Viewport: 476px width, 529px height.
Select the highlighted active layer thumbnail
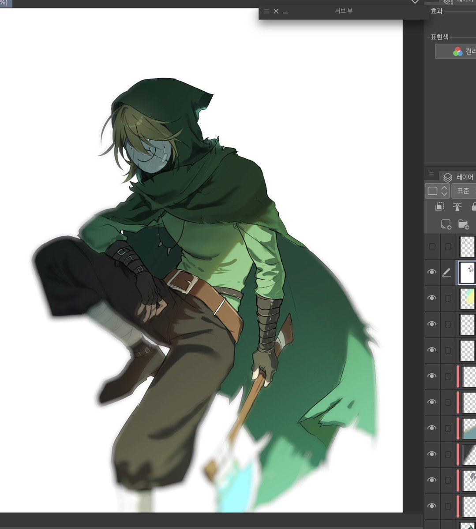point(467,272)
